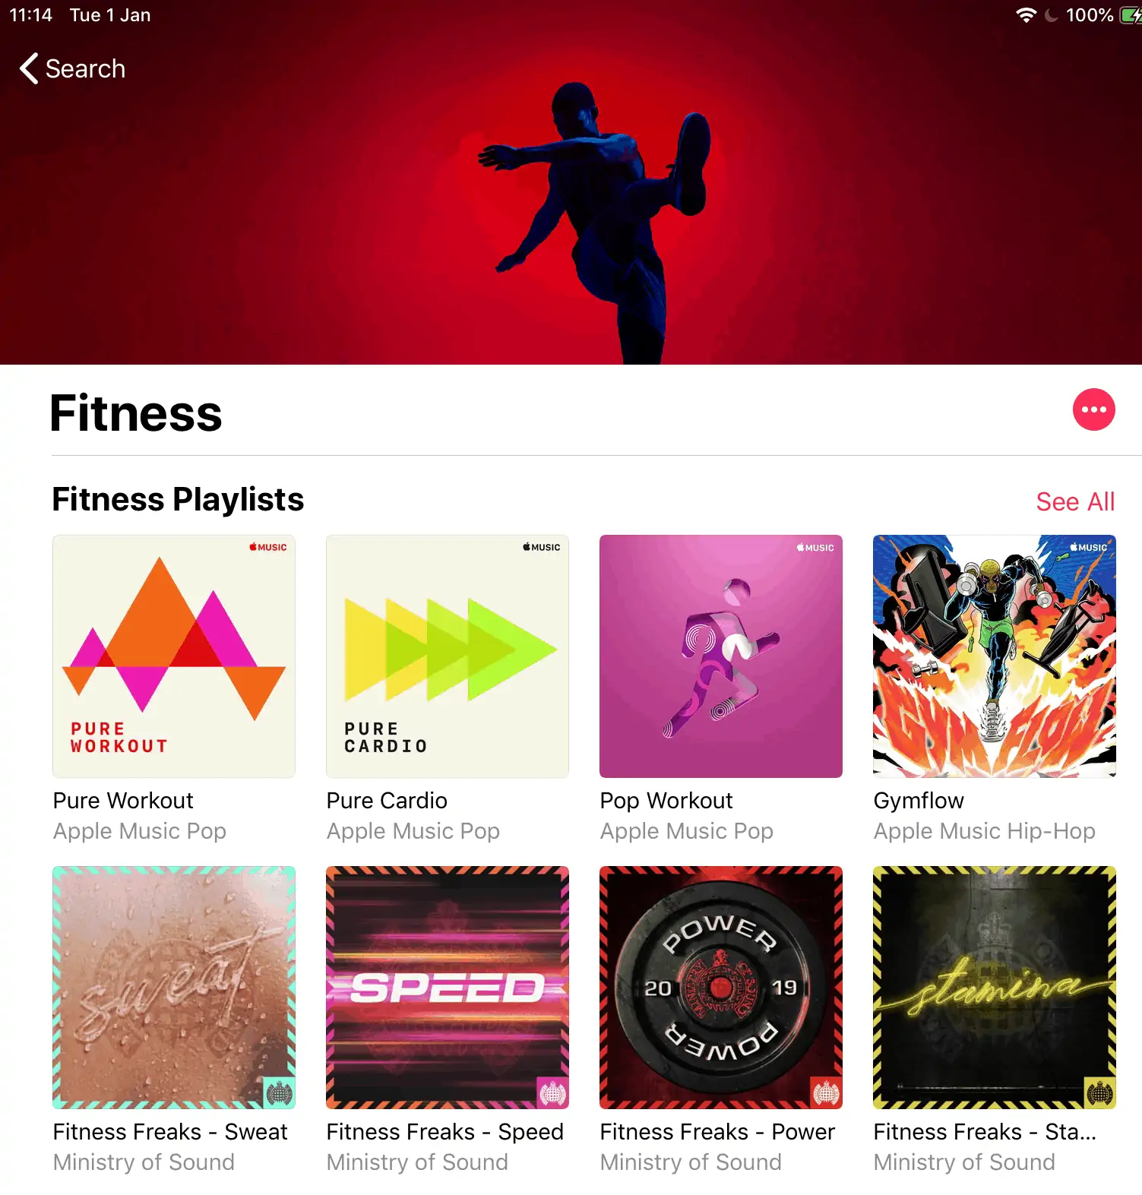Select the Gymflow title text
The width and height of the screenshot is (1142, 1195).
pyautogui.click(x=919, y=801)
